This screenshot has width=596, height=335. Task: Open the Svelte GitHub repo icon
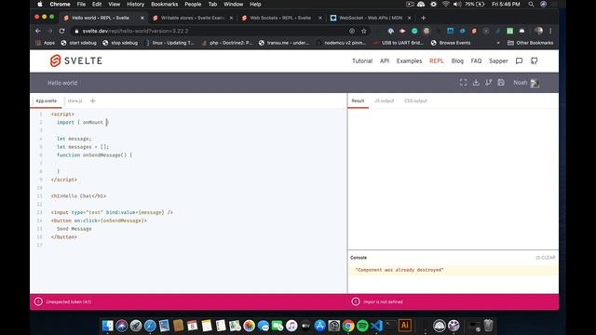(x=534, y=60)
